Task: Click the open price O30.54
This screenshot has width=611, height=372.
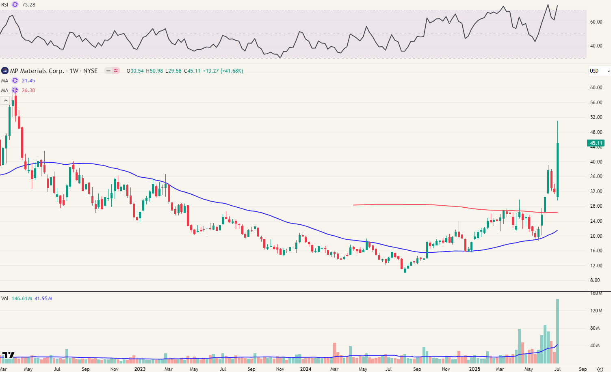Action: 135,71
